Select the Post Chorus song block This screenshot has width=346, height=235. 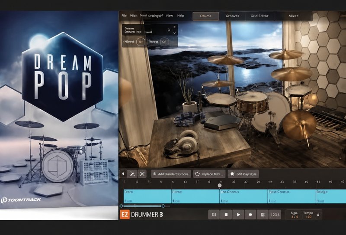(x=292, y=196)
